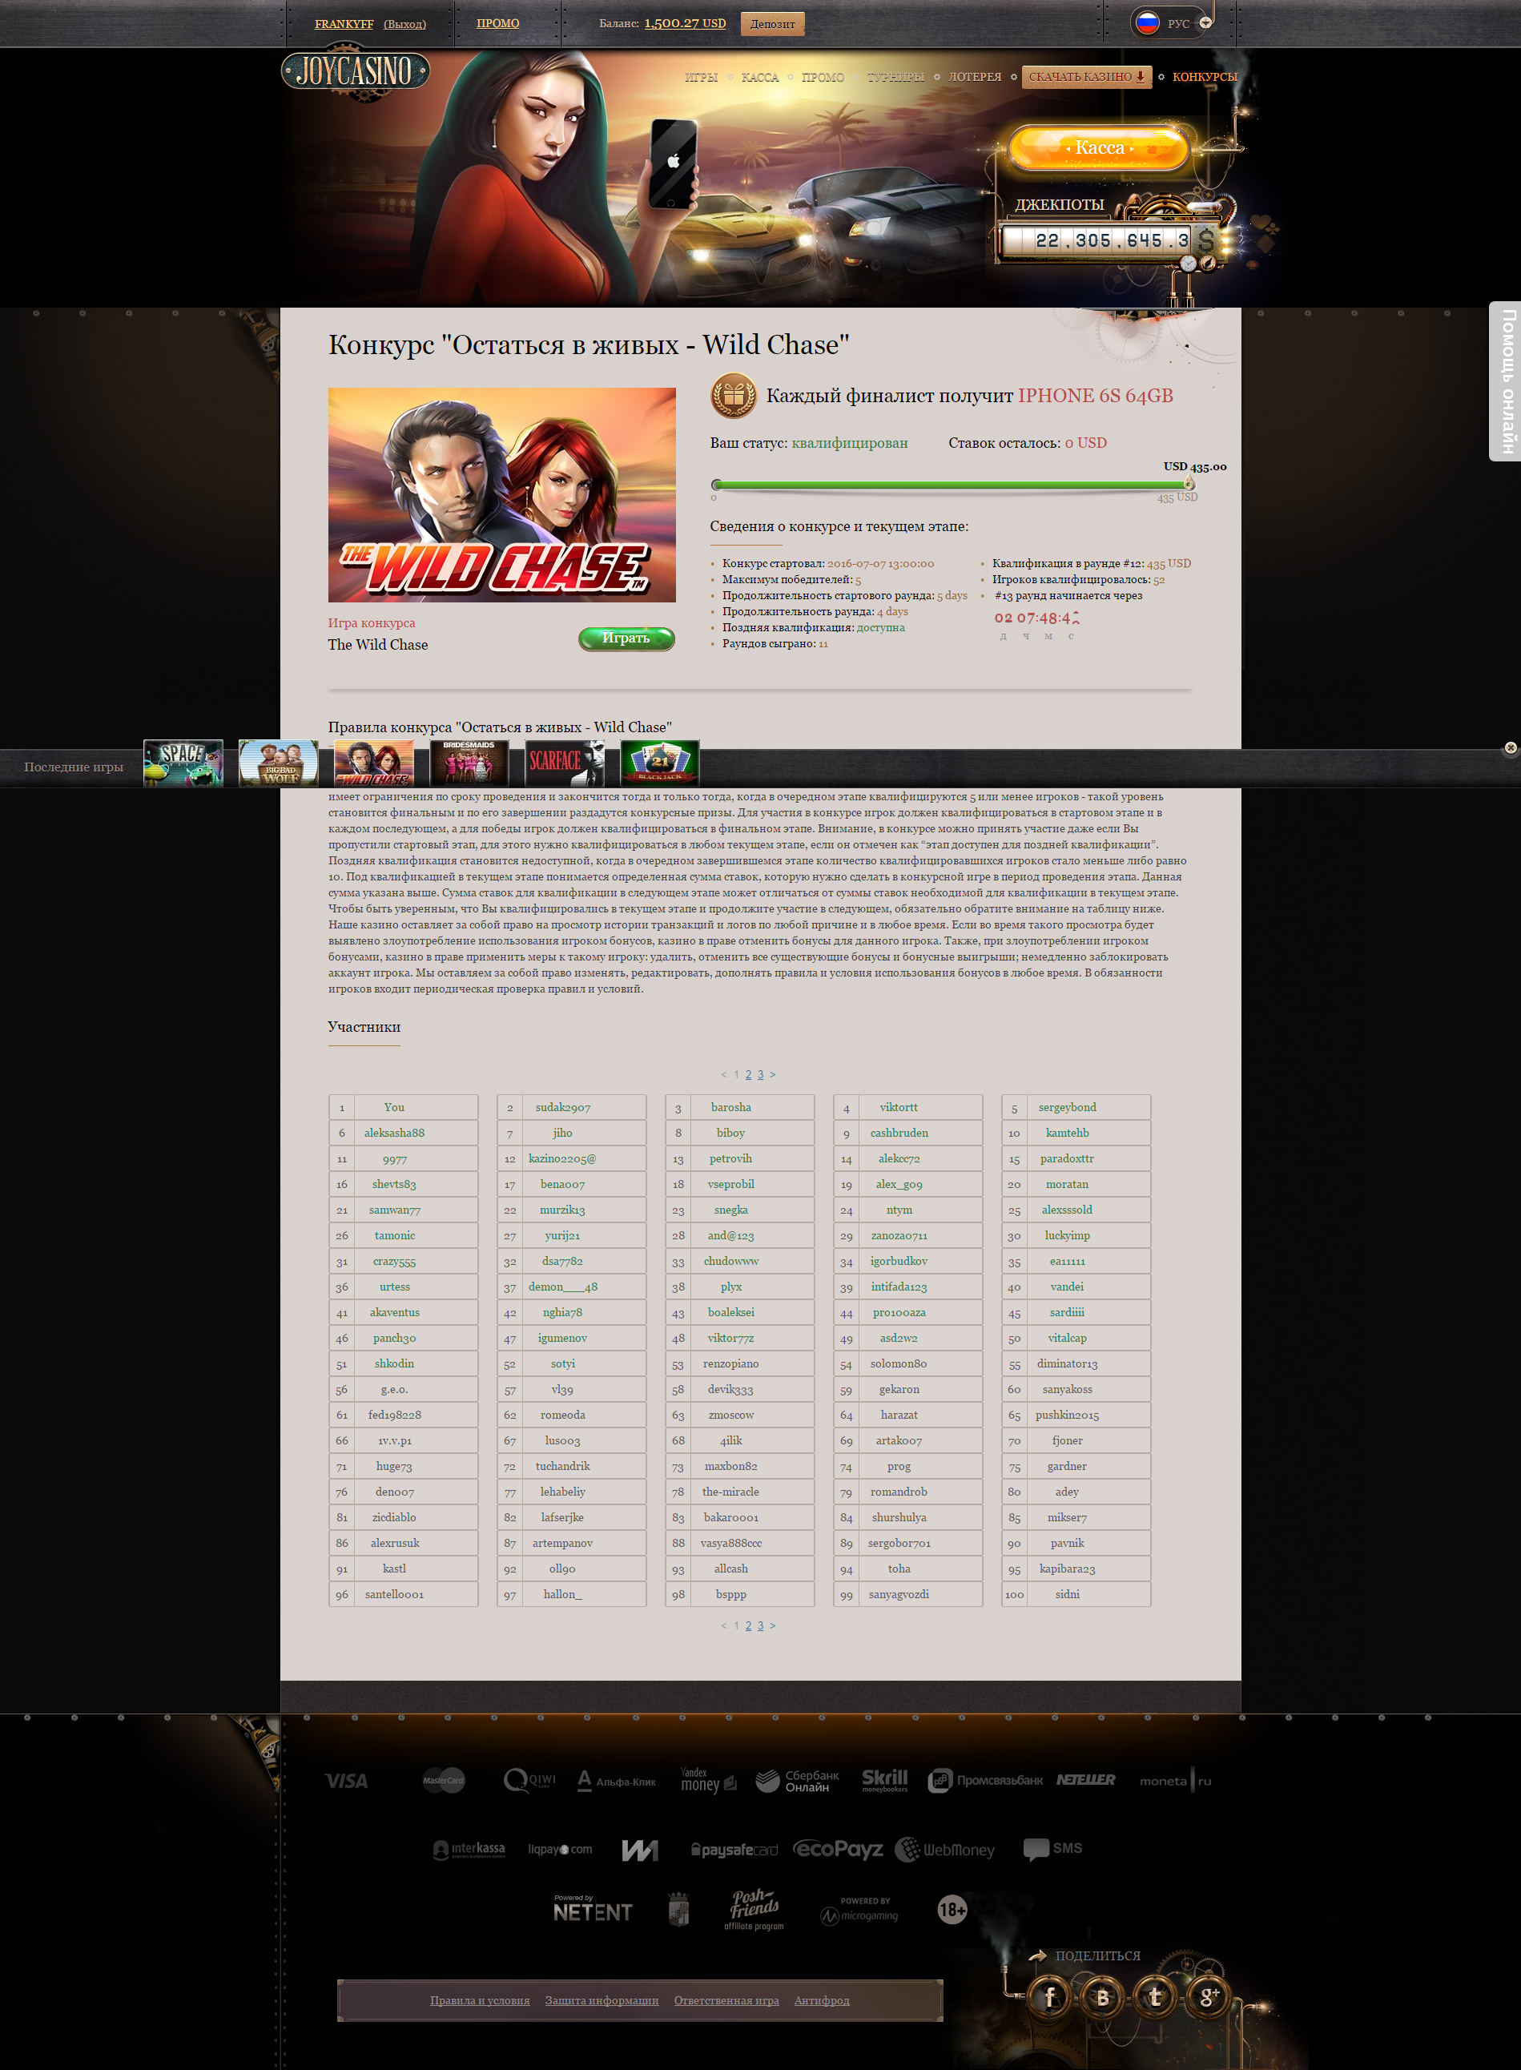Click the Neteller payment logo
This screenshot has height=2070, width=1521.
(1085, 1780)
